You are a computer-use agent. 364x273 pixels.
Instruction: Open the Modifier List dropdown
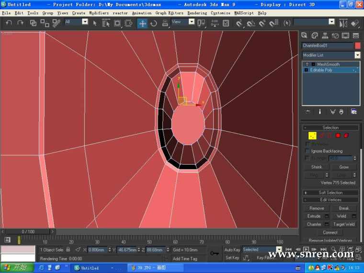(357, 55)
